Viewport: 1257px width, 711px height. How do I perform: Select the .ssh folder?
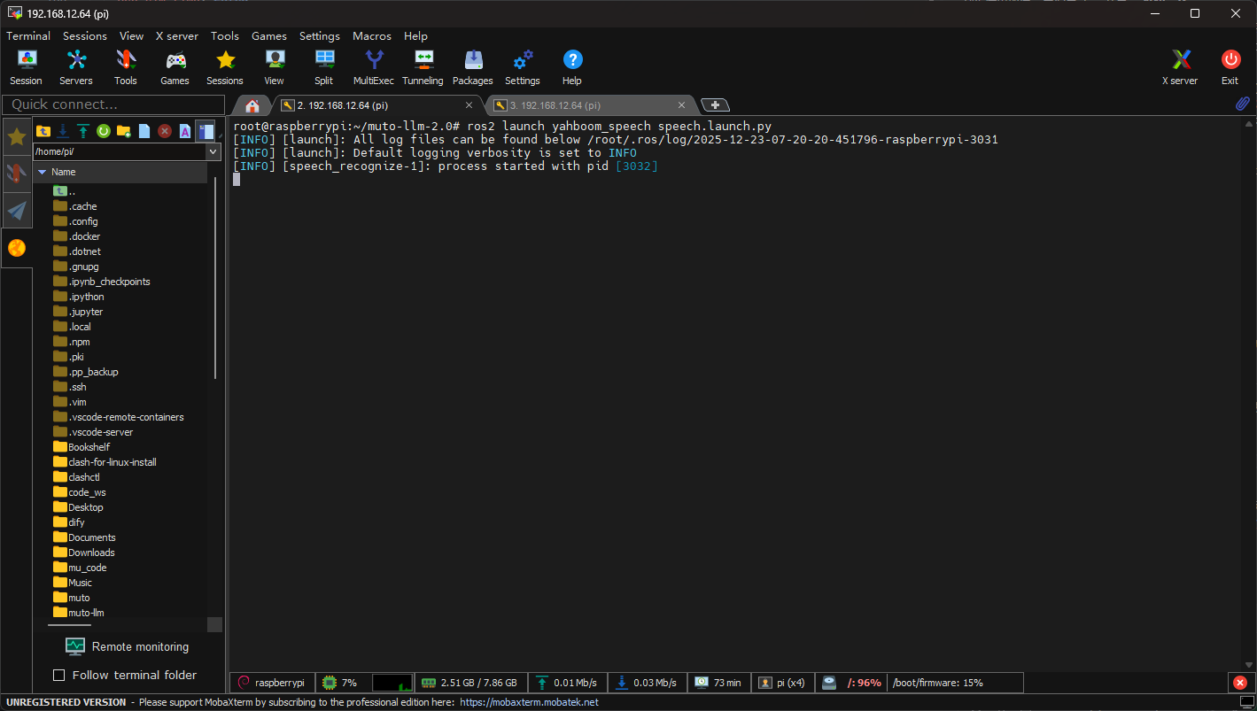point(77,387)
